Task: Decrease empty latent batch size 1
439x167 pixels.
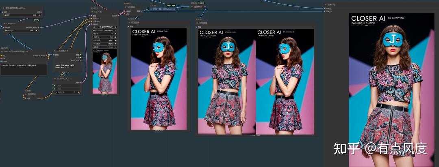Action: click(x=56, y=92)
